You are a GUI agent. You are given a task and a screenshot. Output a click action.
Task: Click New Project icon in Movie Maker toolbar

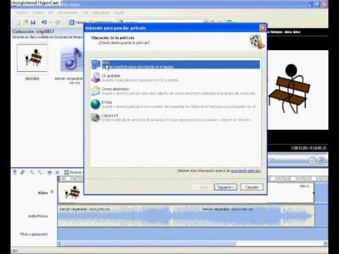click(18, 23)
